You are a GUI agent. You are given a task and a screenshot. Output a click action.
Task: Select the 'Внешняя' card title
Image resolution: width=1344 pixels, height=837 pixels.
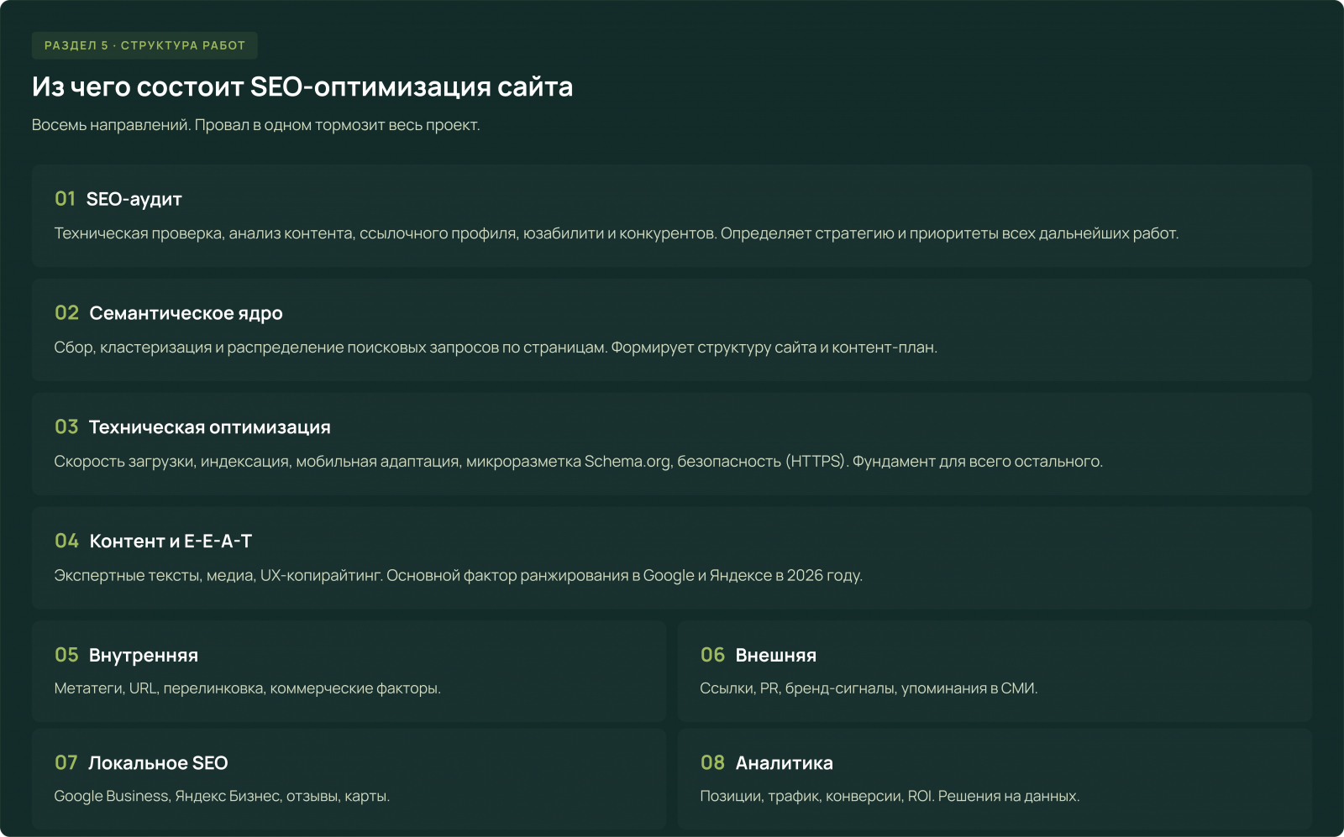coord(776,656)
